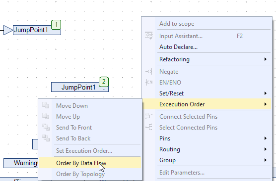Click the Input Assistant icon
Viewport: 276px width, 181px height.
click(149, 36)
